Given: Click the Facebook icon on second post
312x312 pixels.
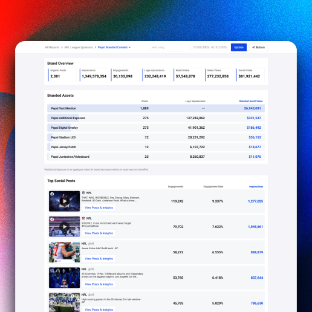Looking at the screenshot, I should (x=52, y=219).
